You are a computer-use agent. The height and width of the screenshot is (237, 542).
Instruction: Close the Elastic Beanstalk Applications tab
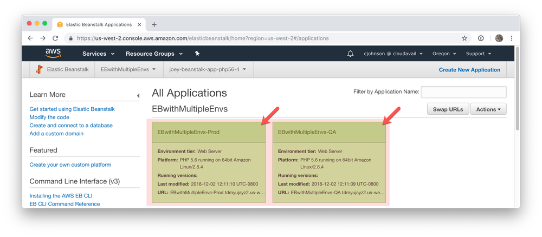[139, 24]
